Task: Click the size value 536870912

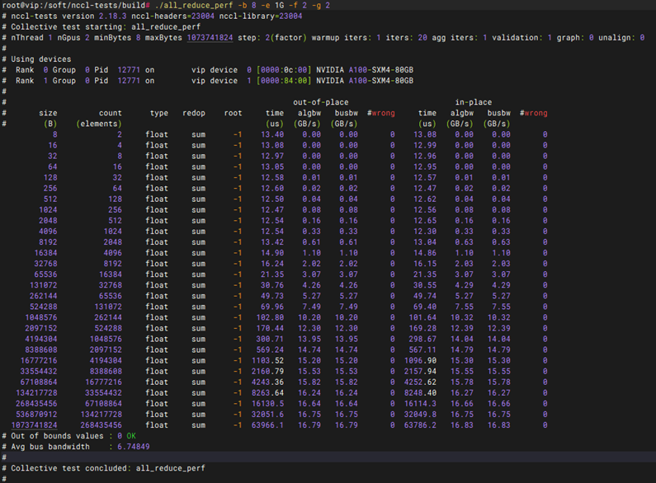Action: point(36,415)
